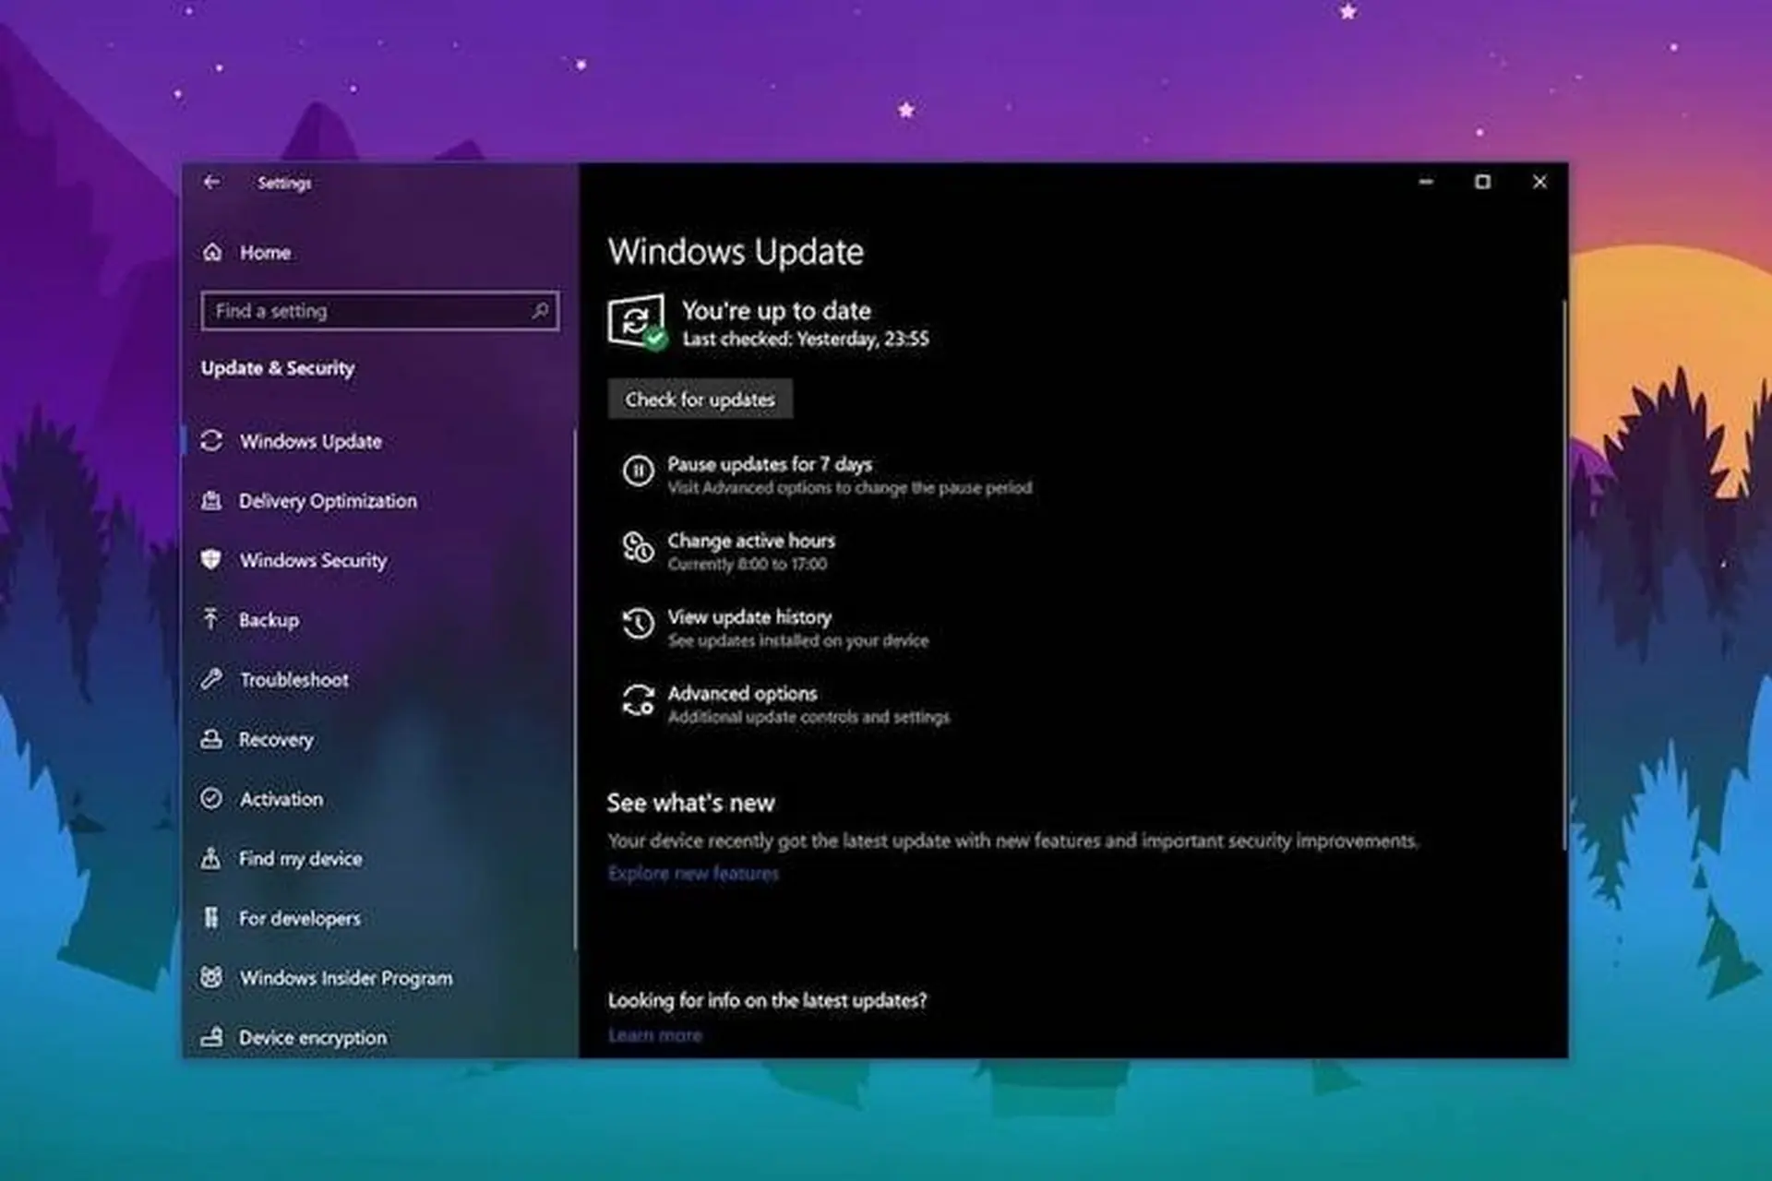Click 'Currently 8:00 to 17:00' text

point(748,564)
